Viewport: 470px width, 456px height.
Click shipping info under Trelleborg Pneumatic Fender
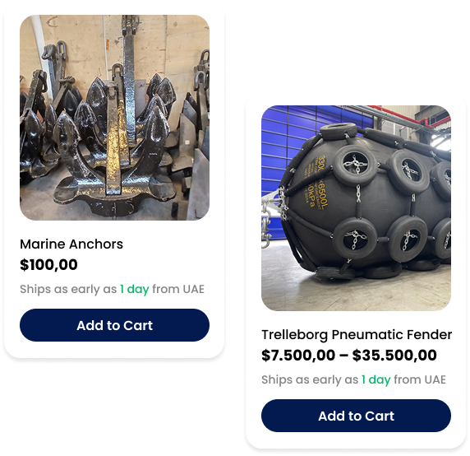click(x=353, y=379)
